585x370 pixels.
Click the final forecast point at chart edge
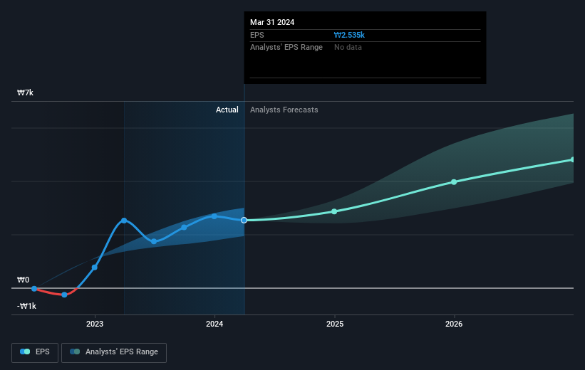click(x=573, y=159)
